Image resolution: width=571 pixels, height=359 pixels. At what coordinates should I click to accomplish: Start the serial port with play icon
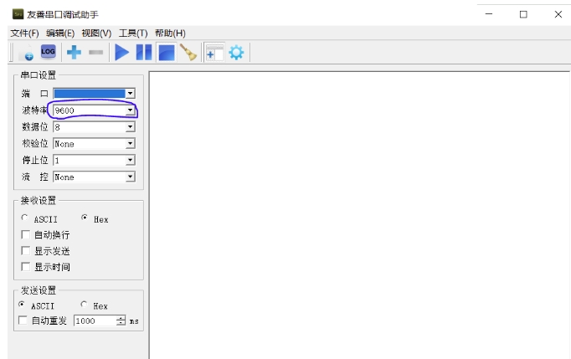121,53
